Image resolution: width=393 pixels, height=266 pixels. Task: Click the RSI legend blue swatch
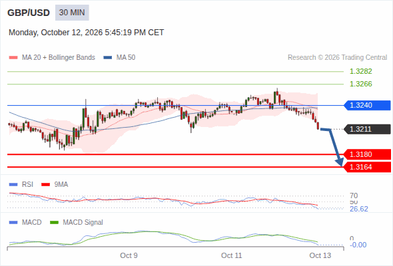tap(13, 185)
